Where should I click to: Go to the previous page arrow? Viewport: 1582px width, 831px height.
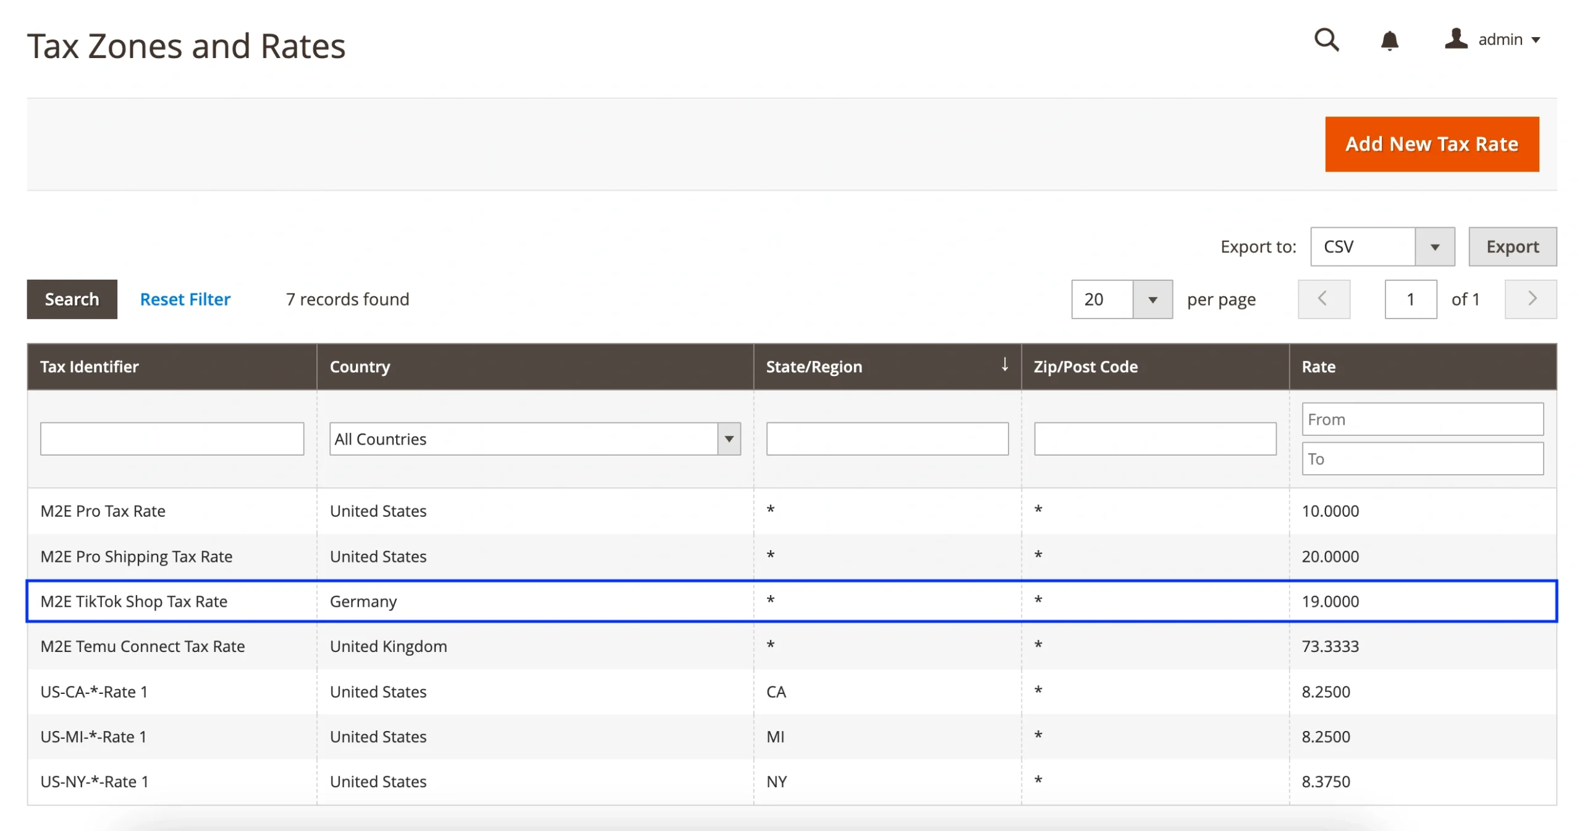[x=1323, y=299]
